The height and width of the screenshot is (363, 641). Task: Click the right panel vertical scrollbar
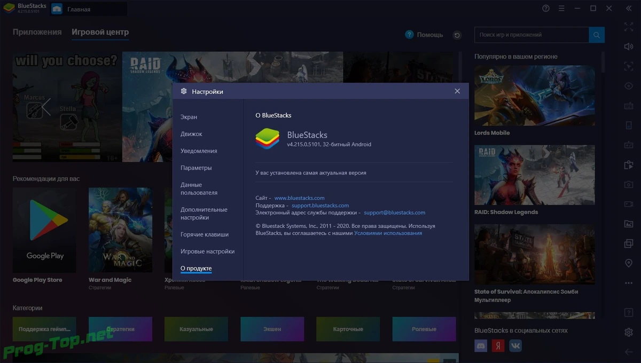(x=604, y=61)
